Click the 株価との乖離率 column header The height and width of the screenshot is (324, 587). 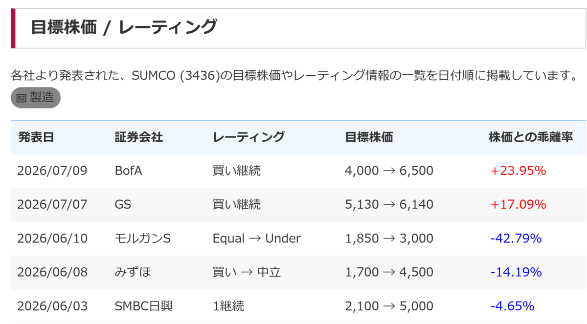(531, 137)
